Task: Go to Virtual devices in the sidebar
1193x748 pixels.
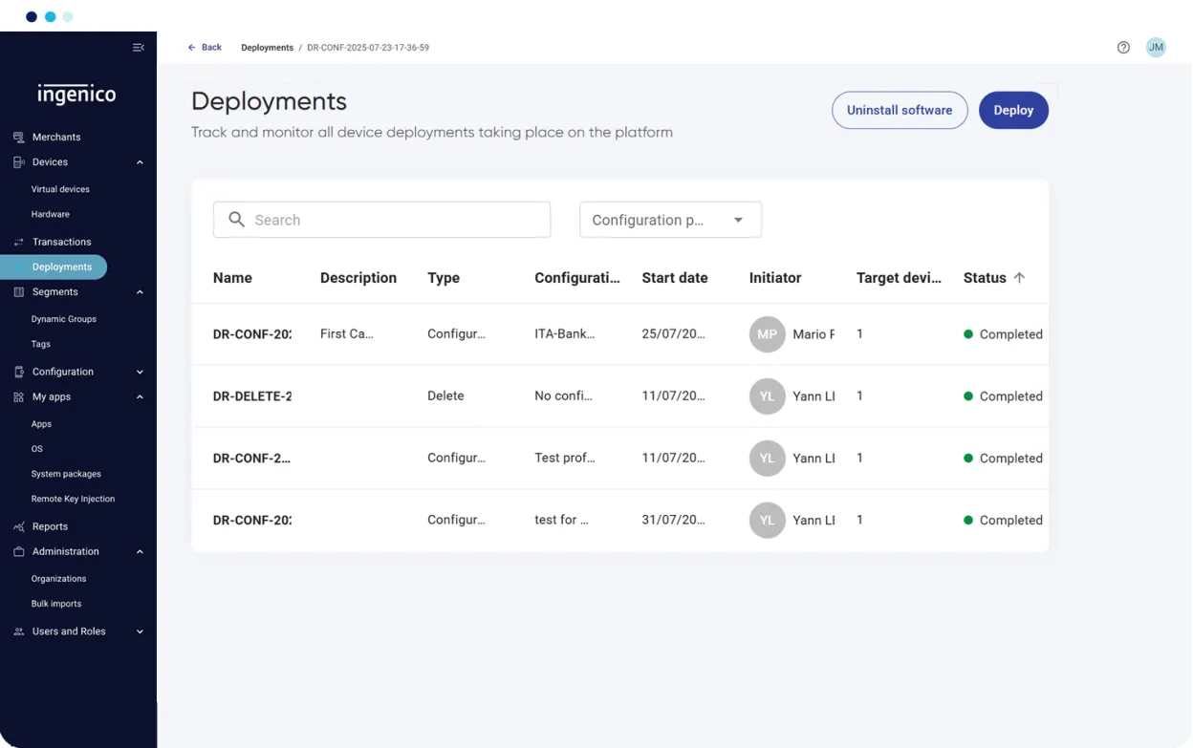Action: click(x=60, y=189)
